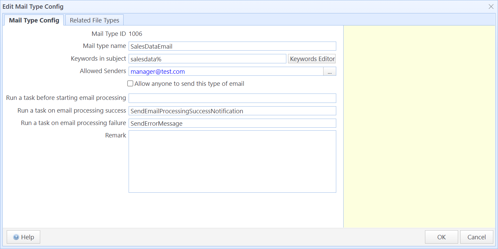Enable Allow anyone to send this email
The width and height of the screenshot is (498, 249).
pos(130,84)
